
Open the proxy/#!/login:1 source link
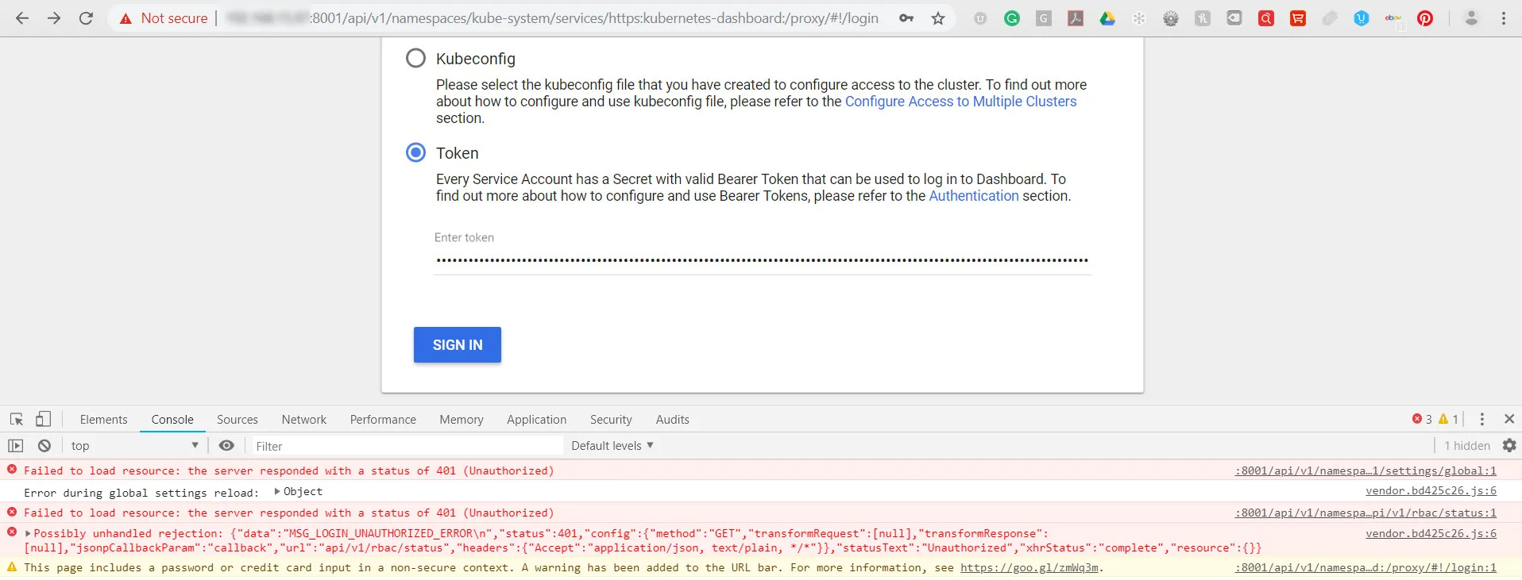[x=1366, y=567]
